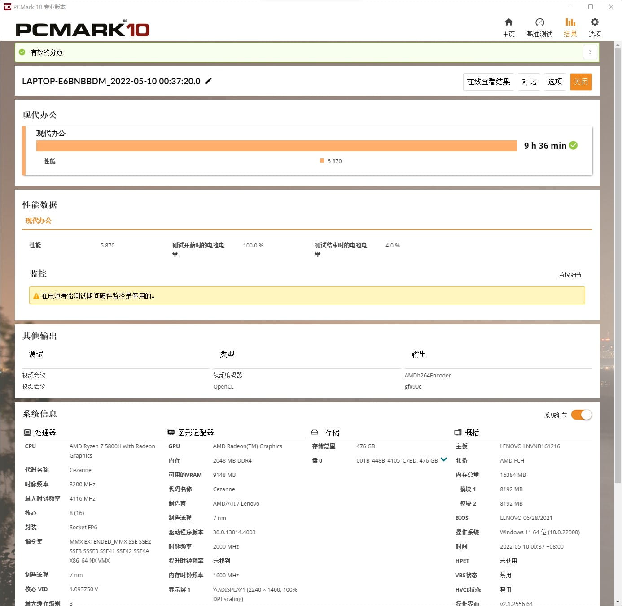Click the 001B_448B_4105_C7BD drive entry text

397,460
